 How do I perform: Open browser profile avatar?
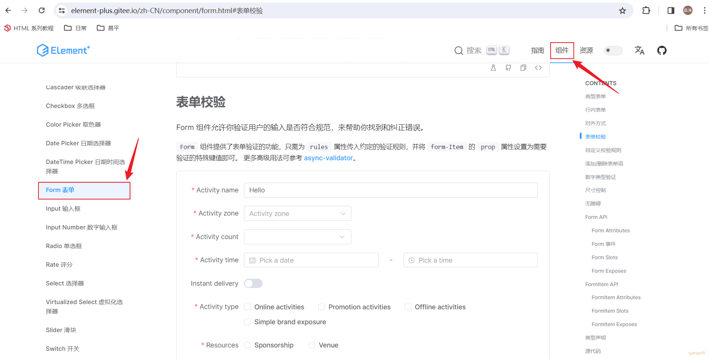coord(688,10)
